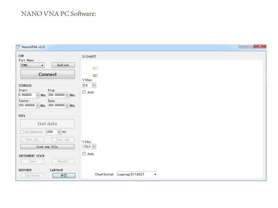This screenshot has height=208, width=278.
Task: Adjust the Y Max spinner arrows
Action: (x=94, y=85)
